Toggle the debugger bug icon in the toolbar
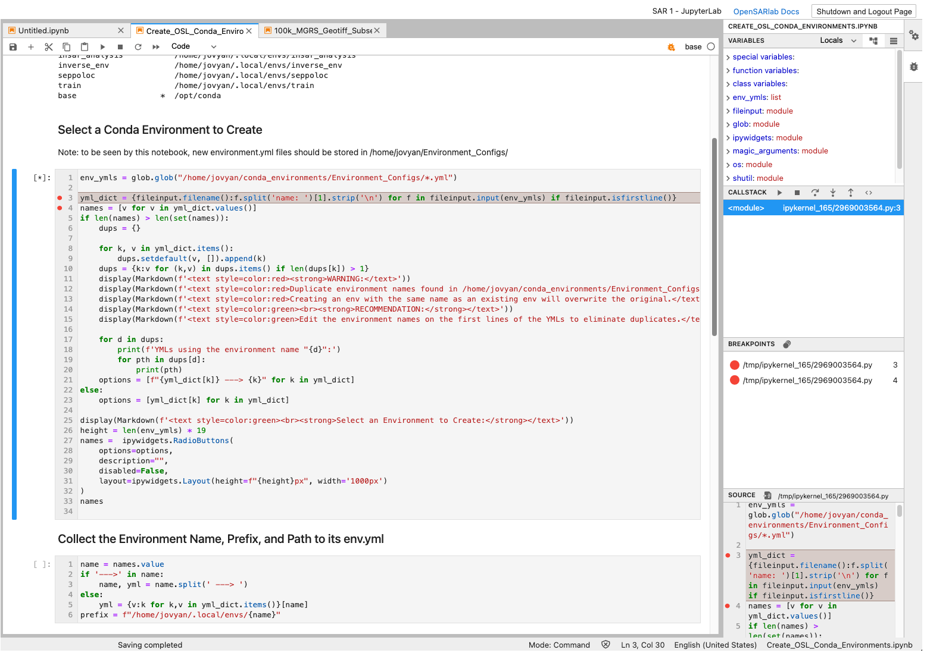 coord(672,46)
